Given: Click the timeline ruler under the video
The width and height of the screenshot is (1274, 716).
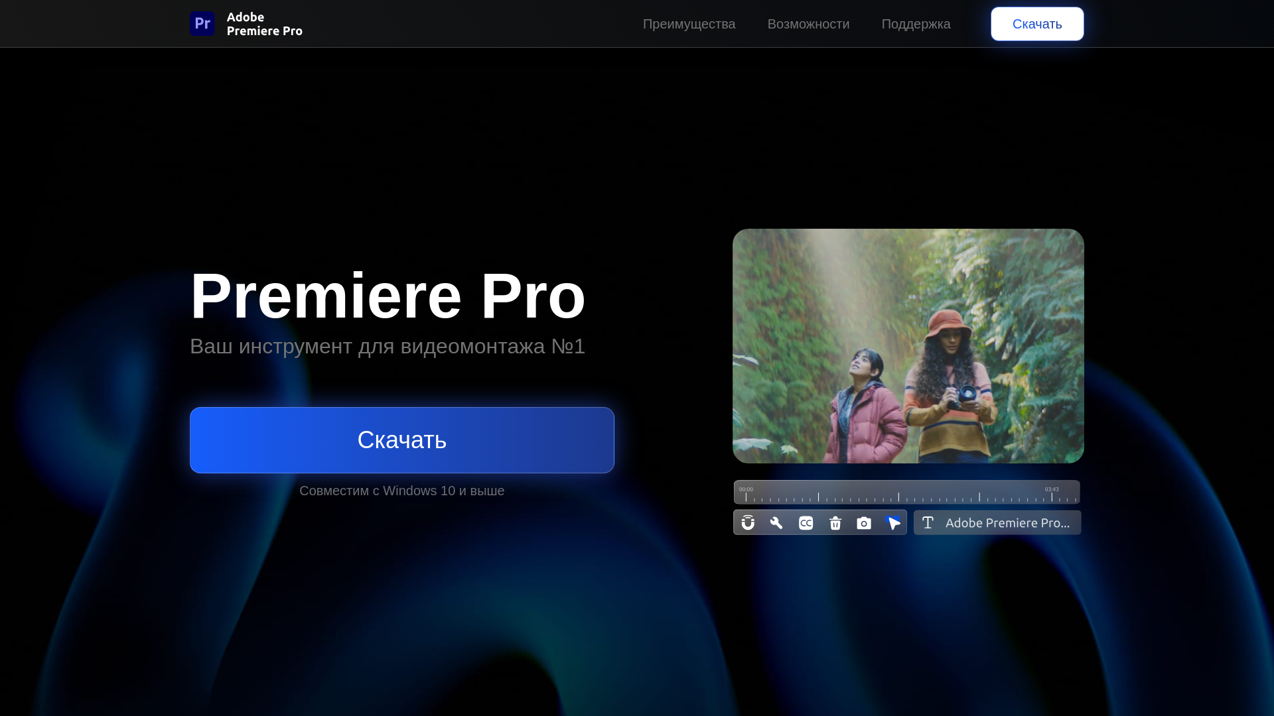Looking at the screenshot, I should click(x=907, y=492).
